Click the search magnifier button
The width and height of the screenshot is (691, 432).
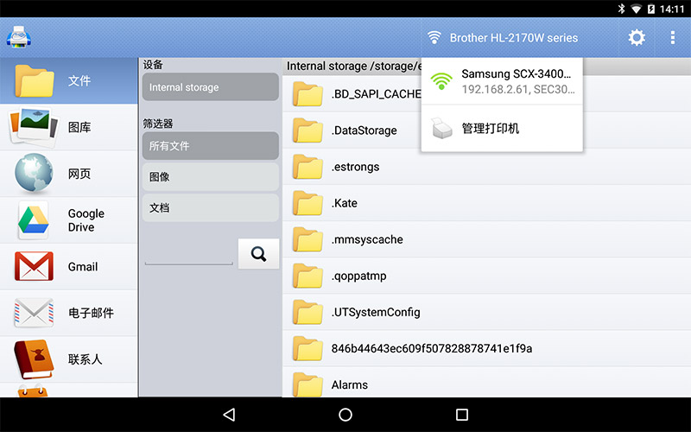pos(258,253)
